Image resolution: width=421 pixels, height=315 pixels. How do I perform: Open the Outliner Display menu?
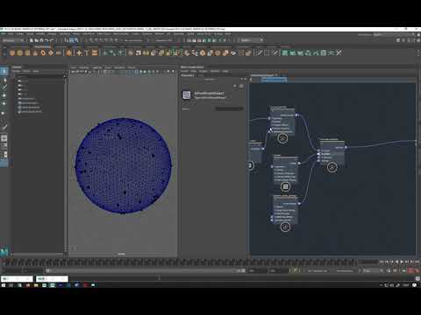17,71
